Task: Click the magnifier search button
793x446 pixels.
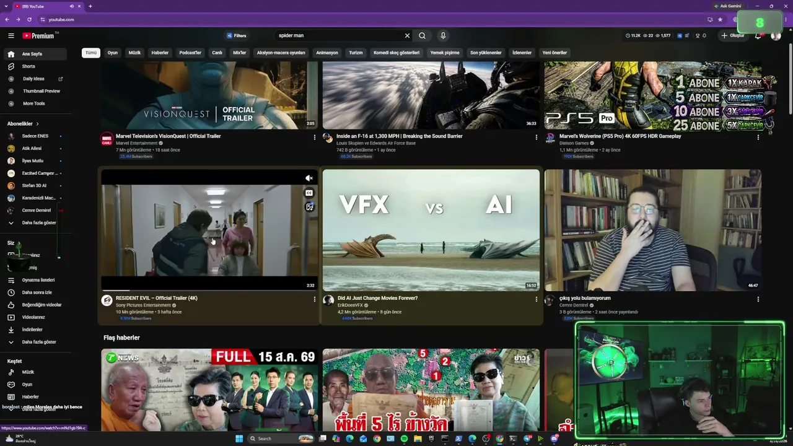Action: pyautogui.click(x=423, y=35)
